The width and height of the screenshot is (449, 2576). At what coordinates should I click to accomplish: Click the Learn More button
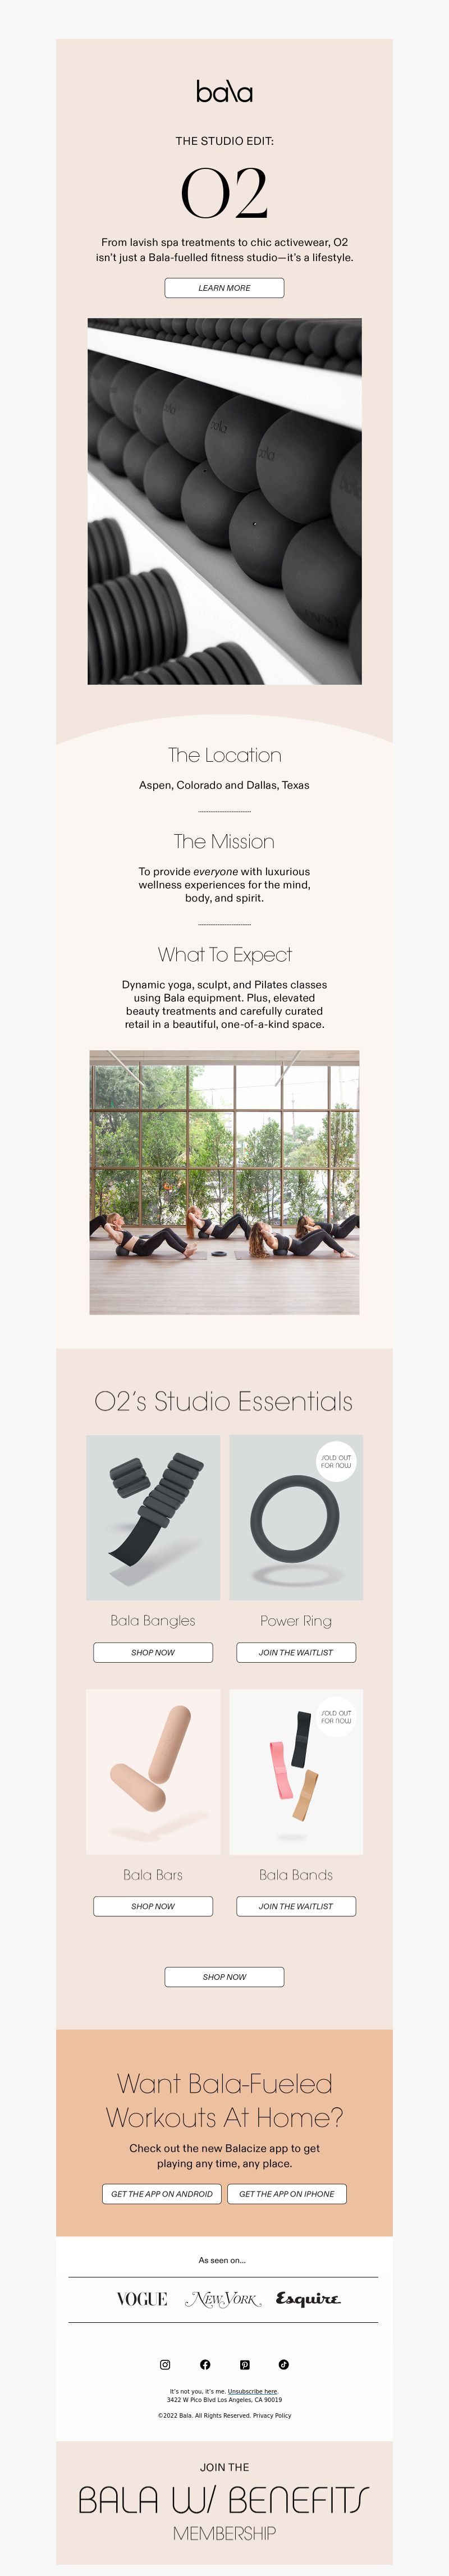tap(224, 288)
